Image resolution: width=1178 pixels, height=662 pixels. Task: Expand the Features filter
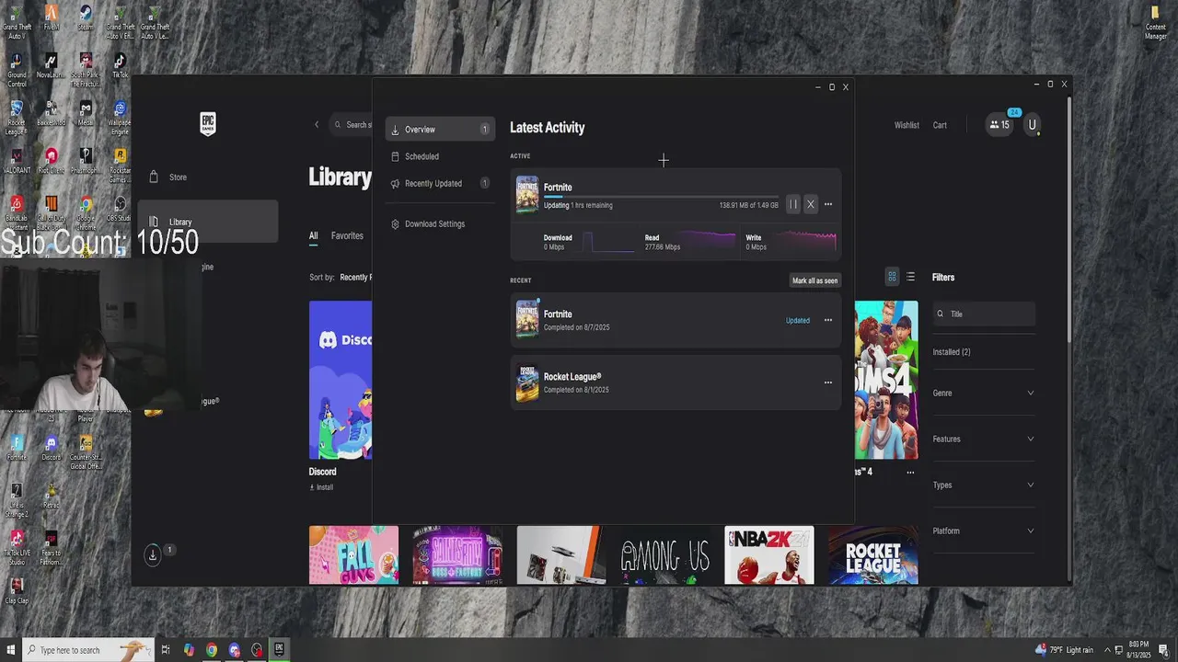[984, 439]
